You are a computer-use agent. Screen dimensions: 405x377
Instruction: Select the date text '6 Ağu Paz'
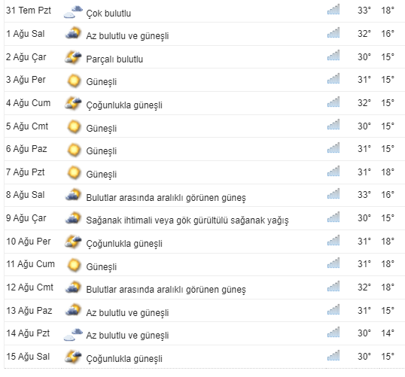[26, 149]
